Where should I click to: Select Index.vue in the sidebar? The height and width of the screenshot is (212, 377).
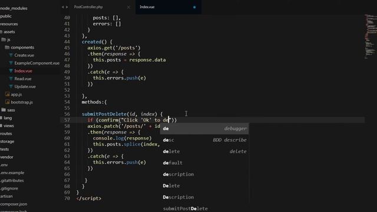[x=23, y=71]
